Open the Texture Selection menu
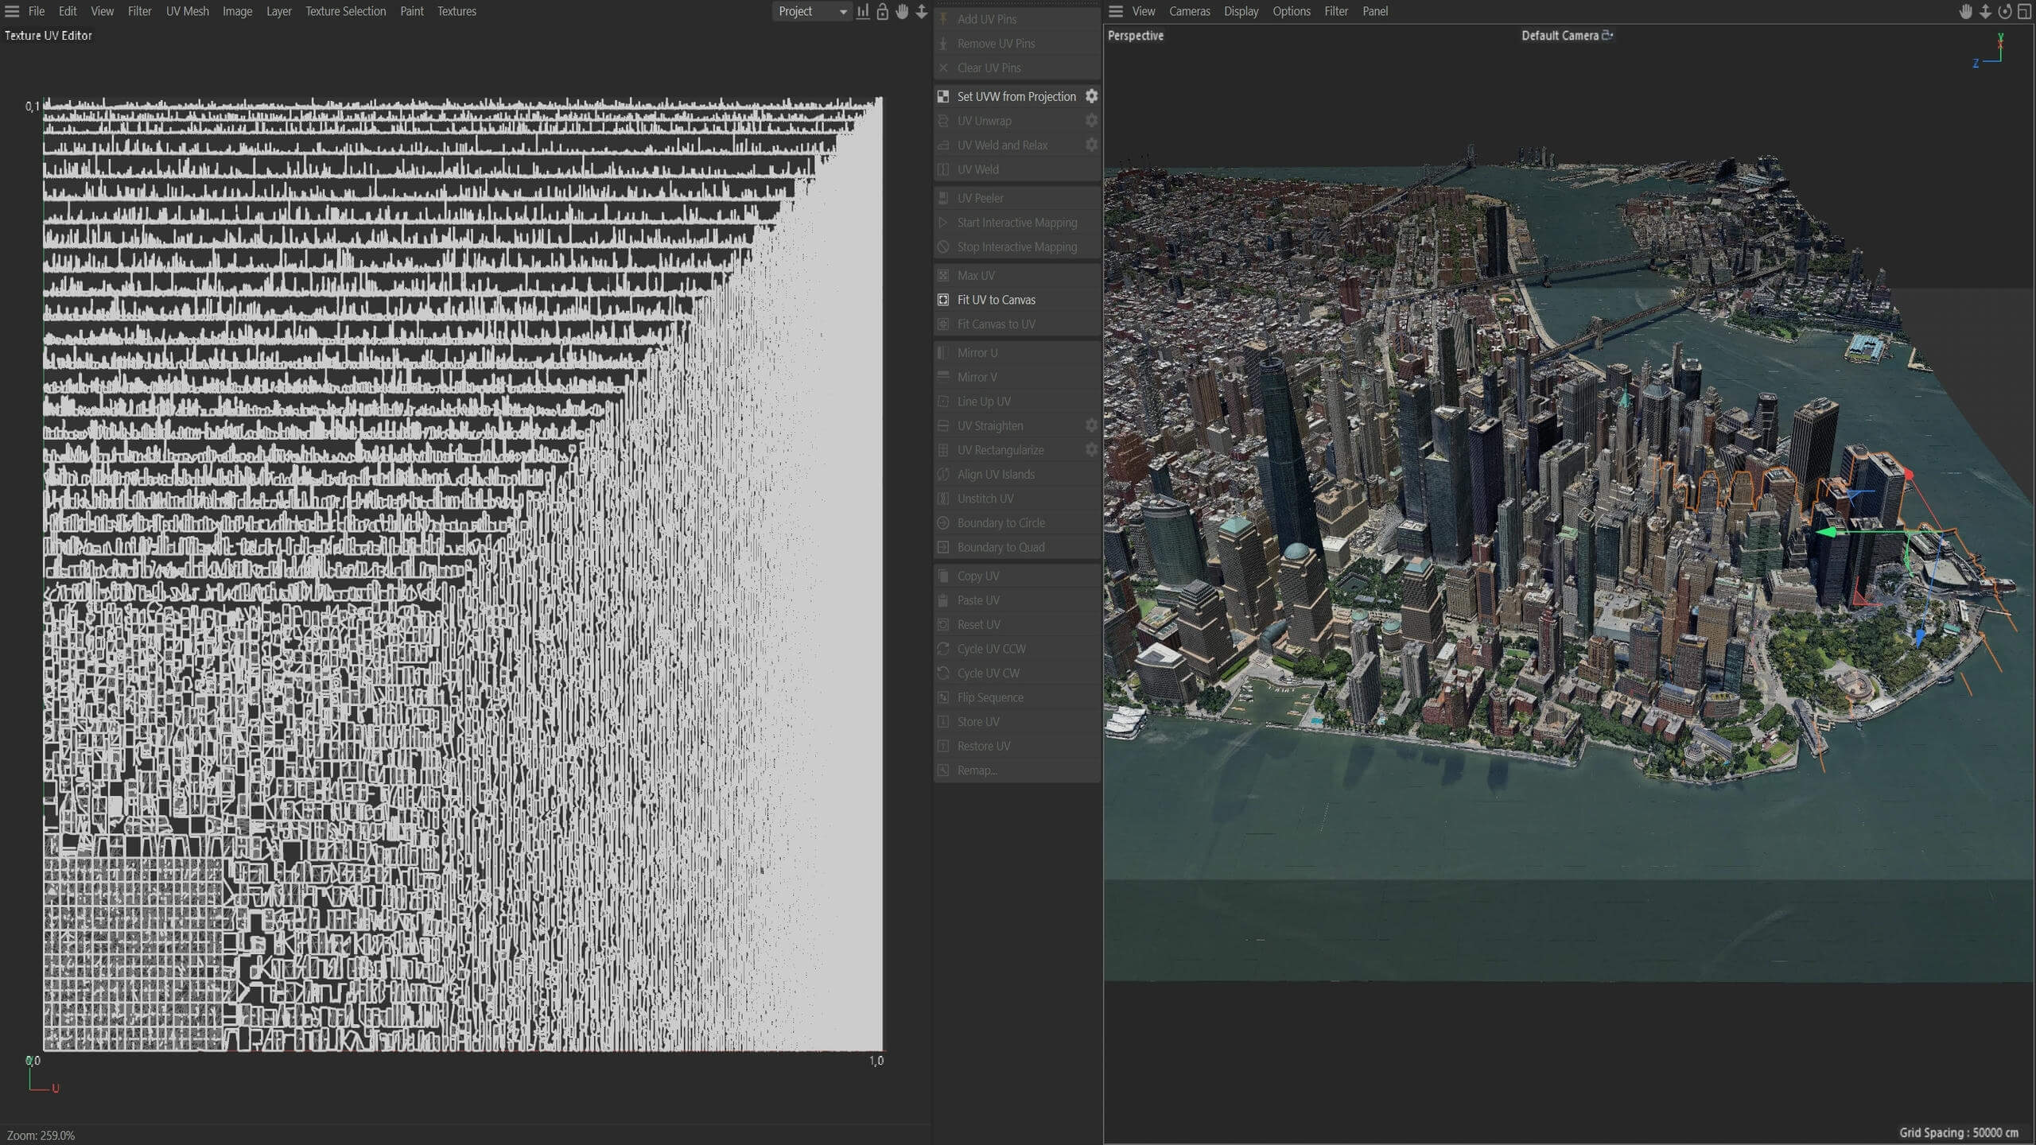The width and height of the screenshot is (2036, 1145). point(345,11)
